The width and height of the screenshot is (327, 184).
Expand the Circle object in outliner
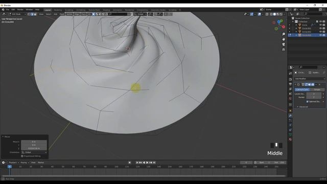[296, 25]
